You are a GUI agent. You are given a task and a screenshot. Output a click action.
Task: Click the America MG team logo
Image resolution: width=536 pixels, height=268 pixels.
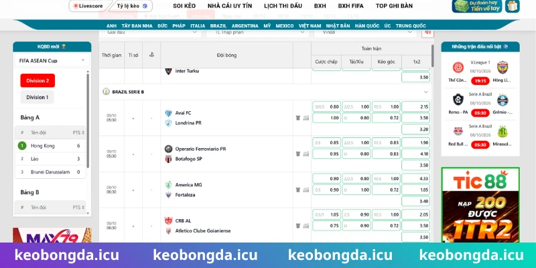tap(168, 185)
